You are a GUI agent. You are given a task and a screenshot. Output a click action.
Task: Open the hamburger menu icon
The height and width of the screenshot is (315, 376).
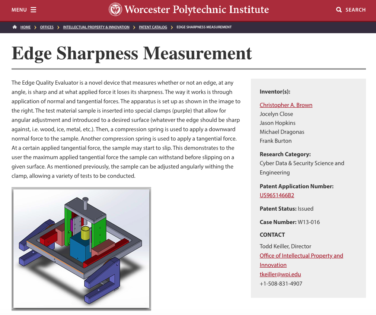click(34, 10)
